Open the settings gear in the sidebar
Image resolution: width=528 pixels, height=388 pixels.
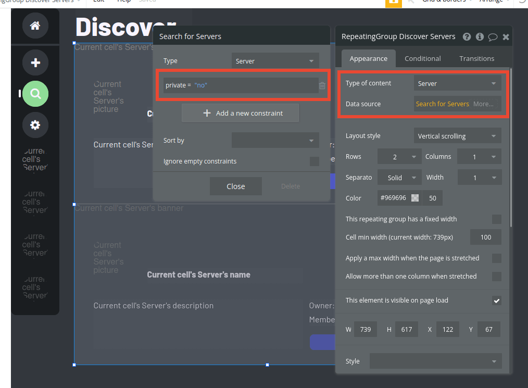35,125
